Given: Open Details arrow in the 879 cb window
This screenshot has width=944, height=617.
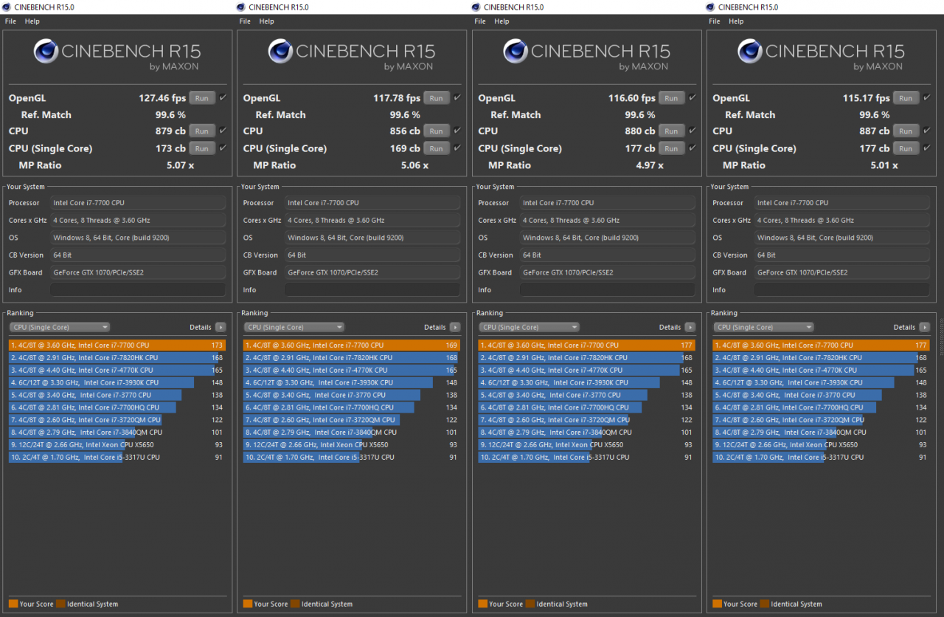Looking at the screenshot, I should (x=221, y=327).
